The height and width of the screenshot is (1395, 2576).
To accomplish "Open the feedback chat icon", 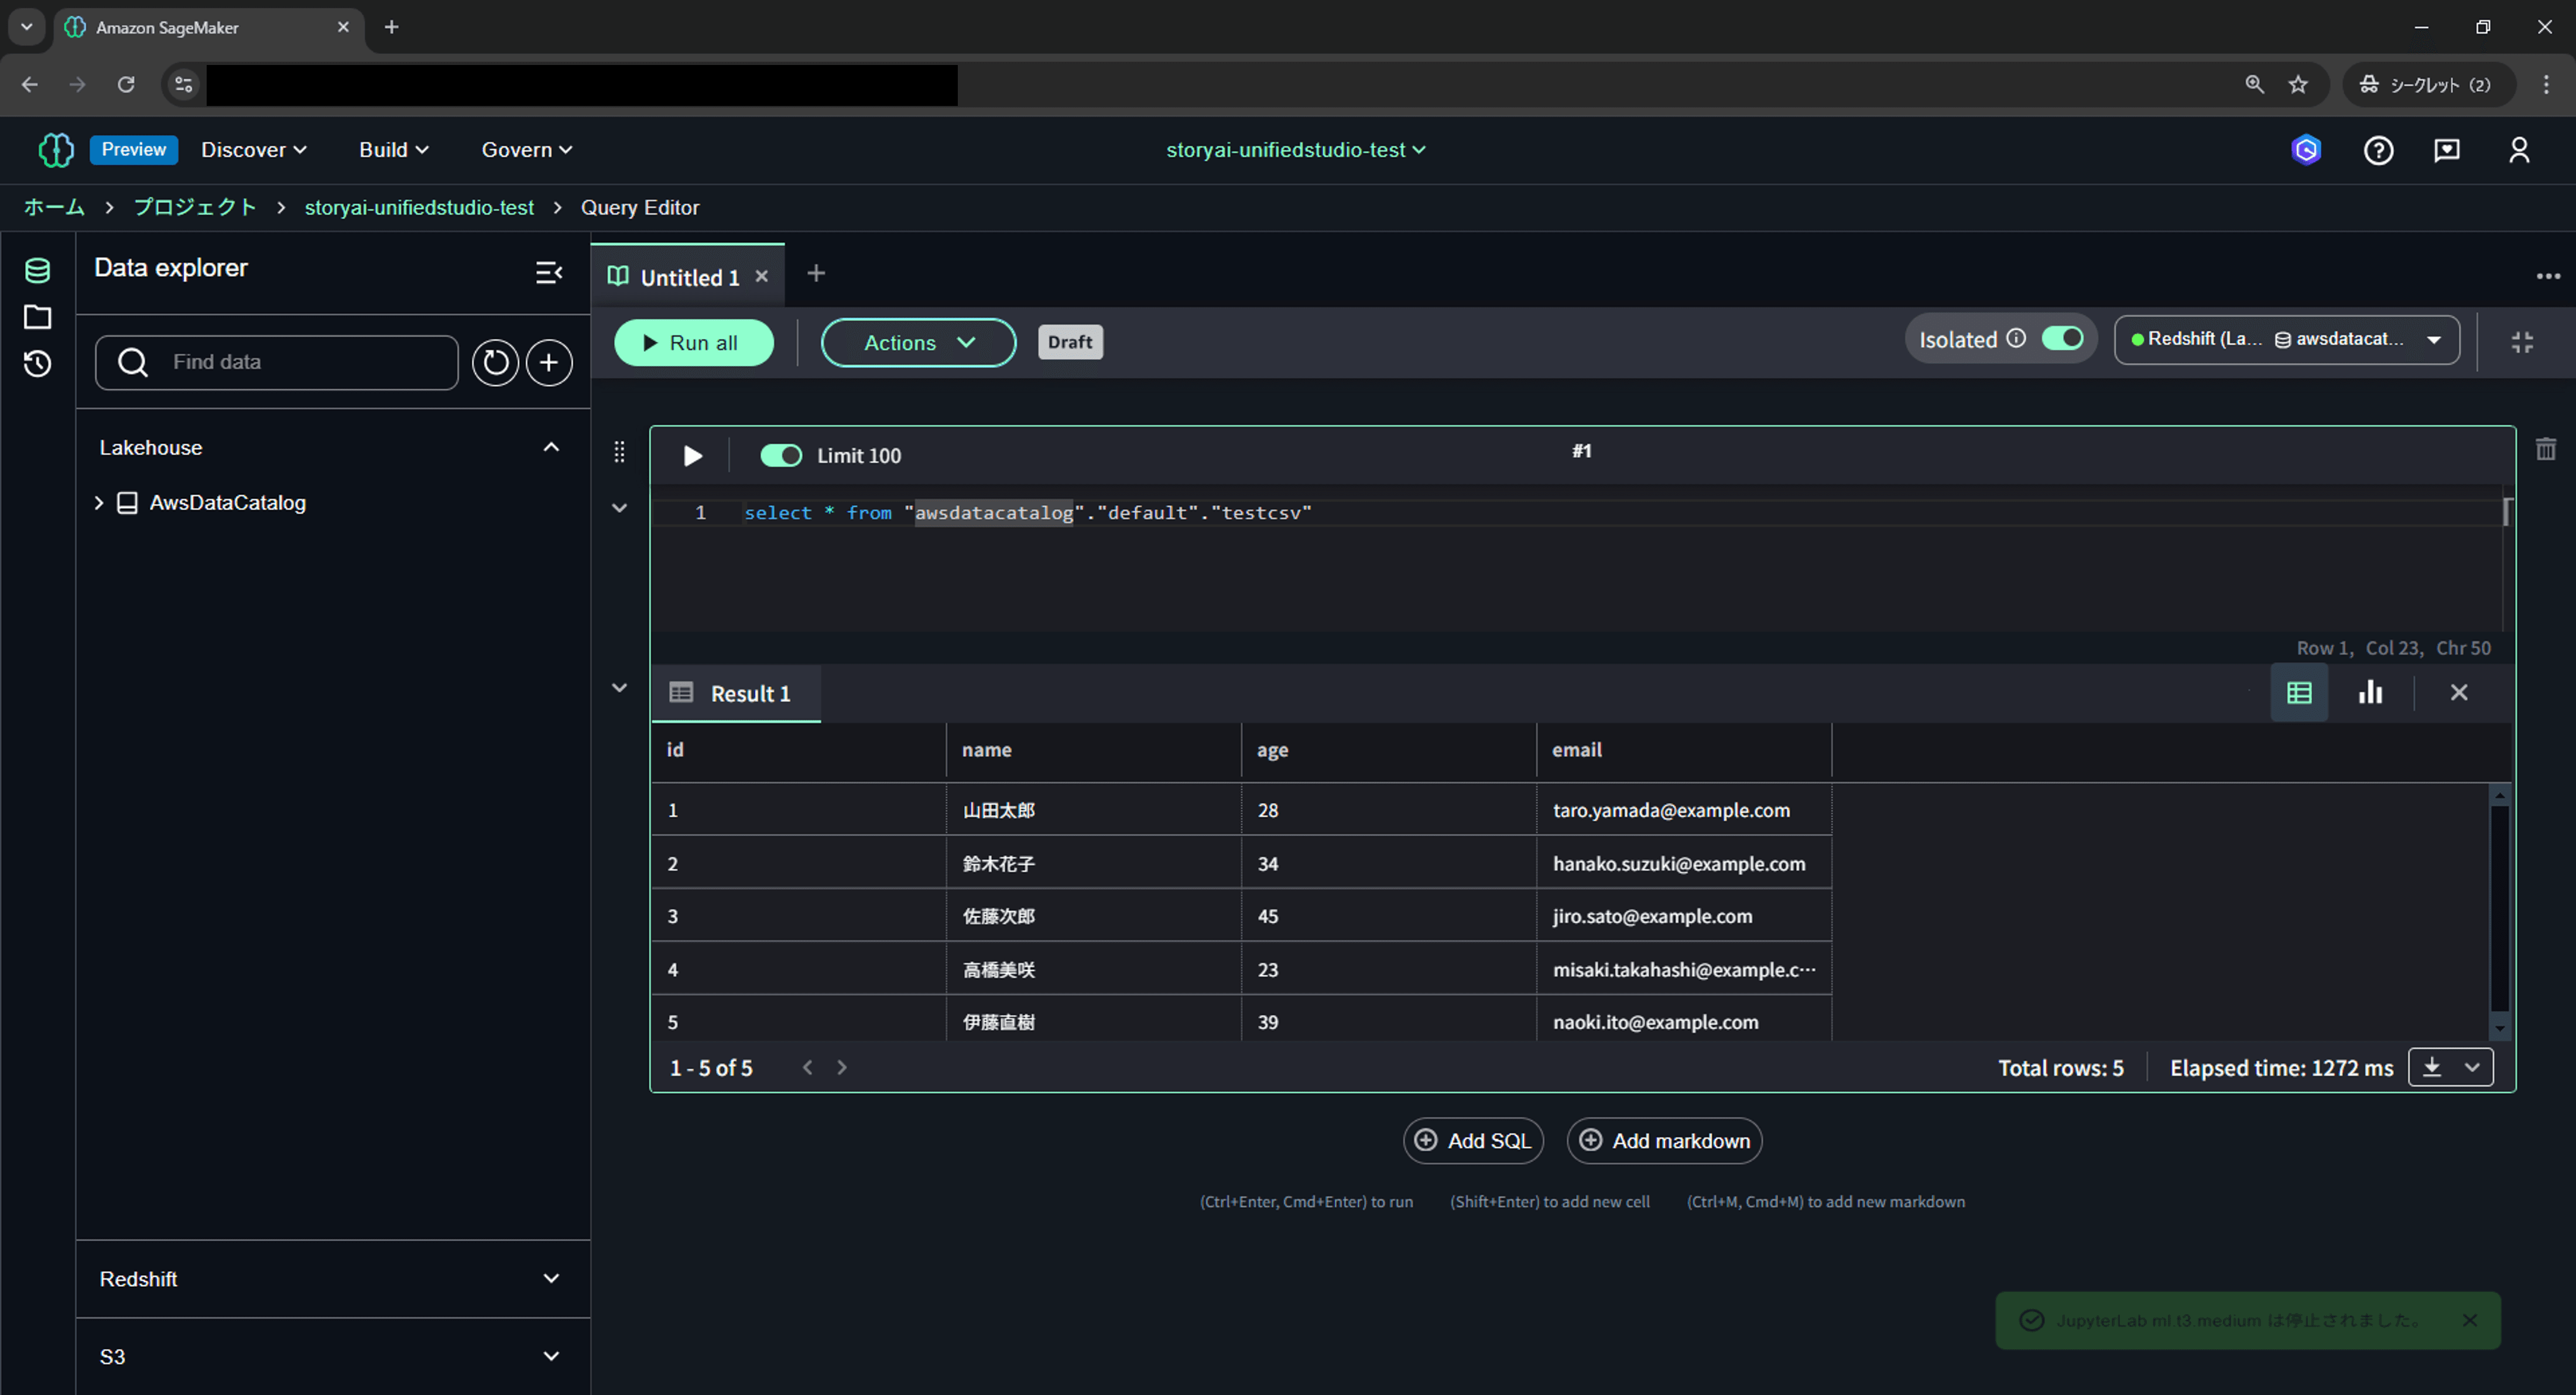I will [x=2447, y=150].
